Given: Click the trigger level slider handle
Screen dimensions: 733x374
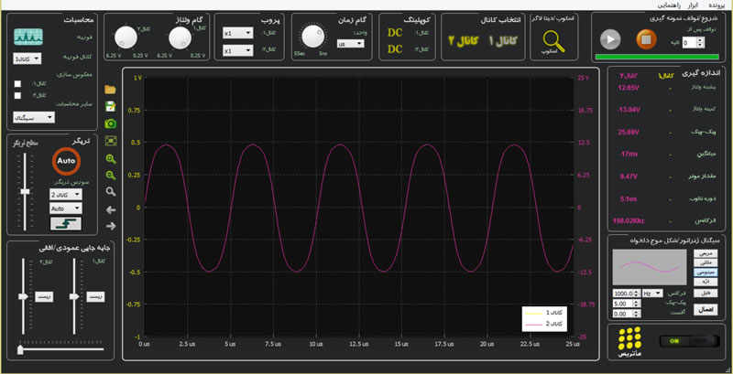Looking at the screenshot, I should 26,192.
